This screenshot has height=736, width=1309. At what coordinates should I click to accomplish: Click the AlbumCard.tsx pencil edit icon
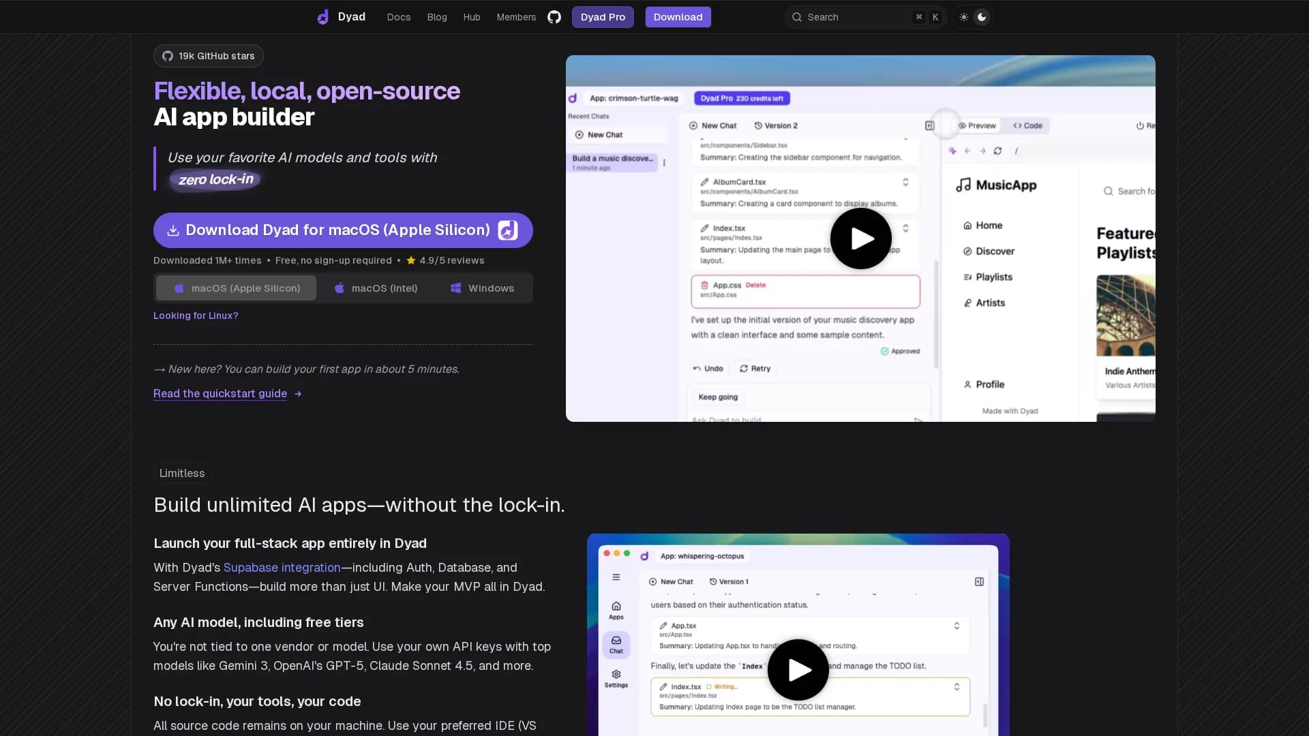pyautogui.click(x=704, y=182)
